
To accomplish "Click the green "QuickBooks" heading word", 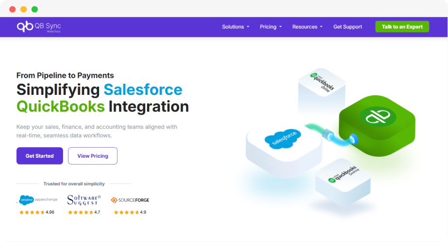I will coord(61,106).
